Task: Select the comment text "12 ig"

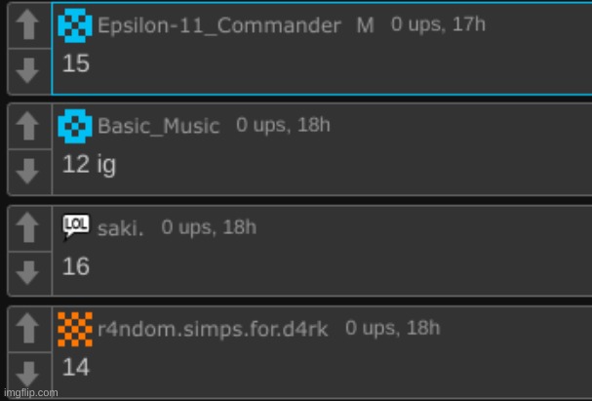Action: click(89, 165)
